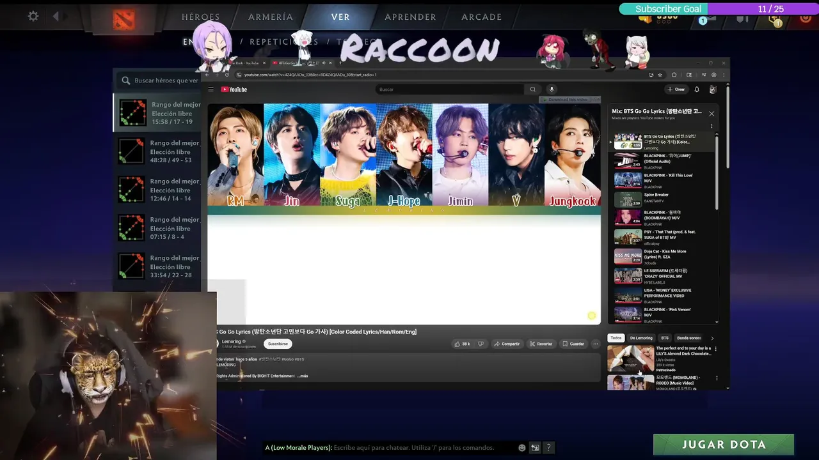
Task: Open YouTube hamburger guide menu
Action: coord(211,89)
